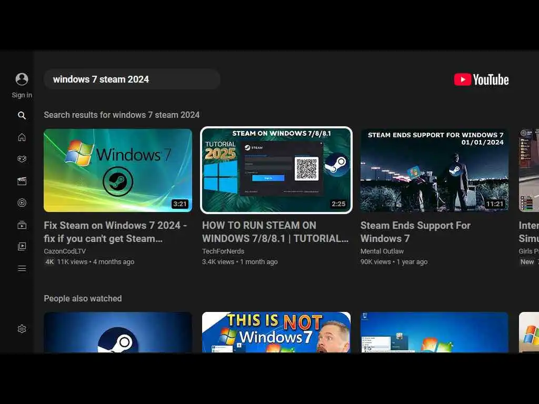
Task: Play Steam on Windows 7/8/8.1 tutorial thumbnail
Action: tap(276, 170)
